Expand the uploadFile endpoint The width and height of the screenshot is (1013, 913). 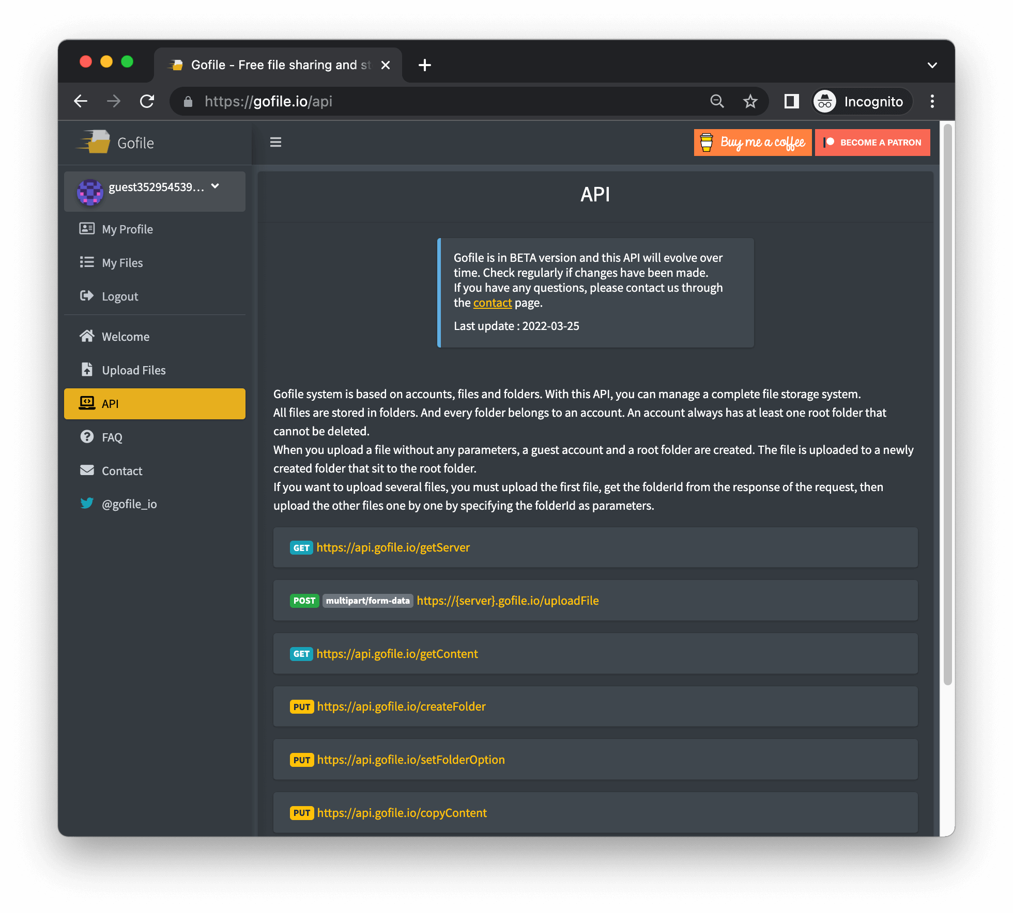point(595,601)
